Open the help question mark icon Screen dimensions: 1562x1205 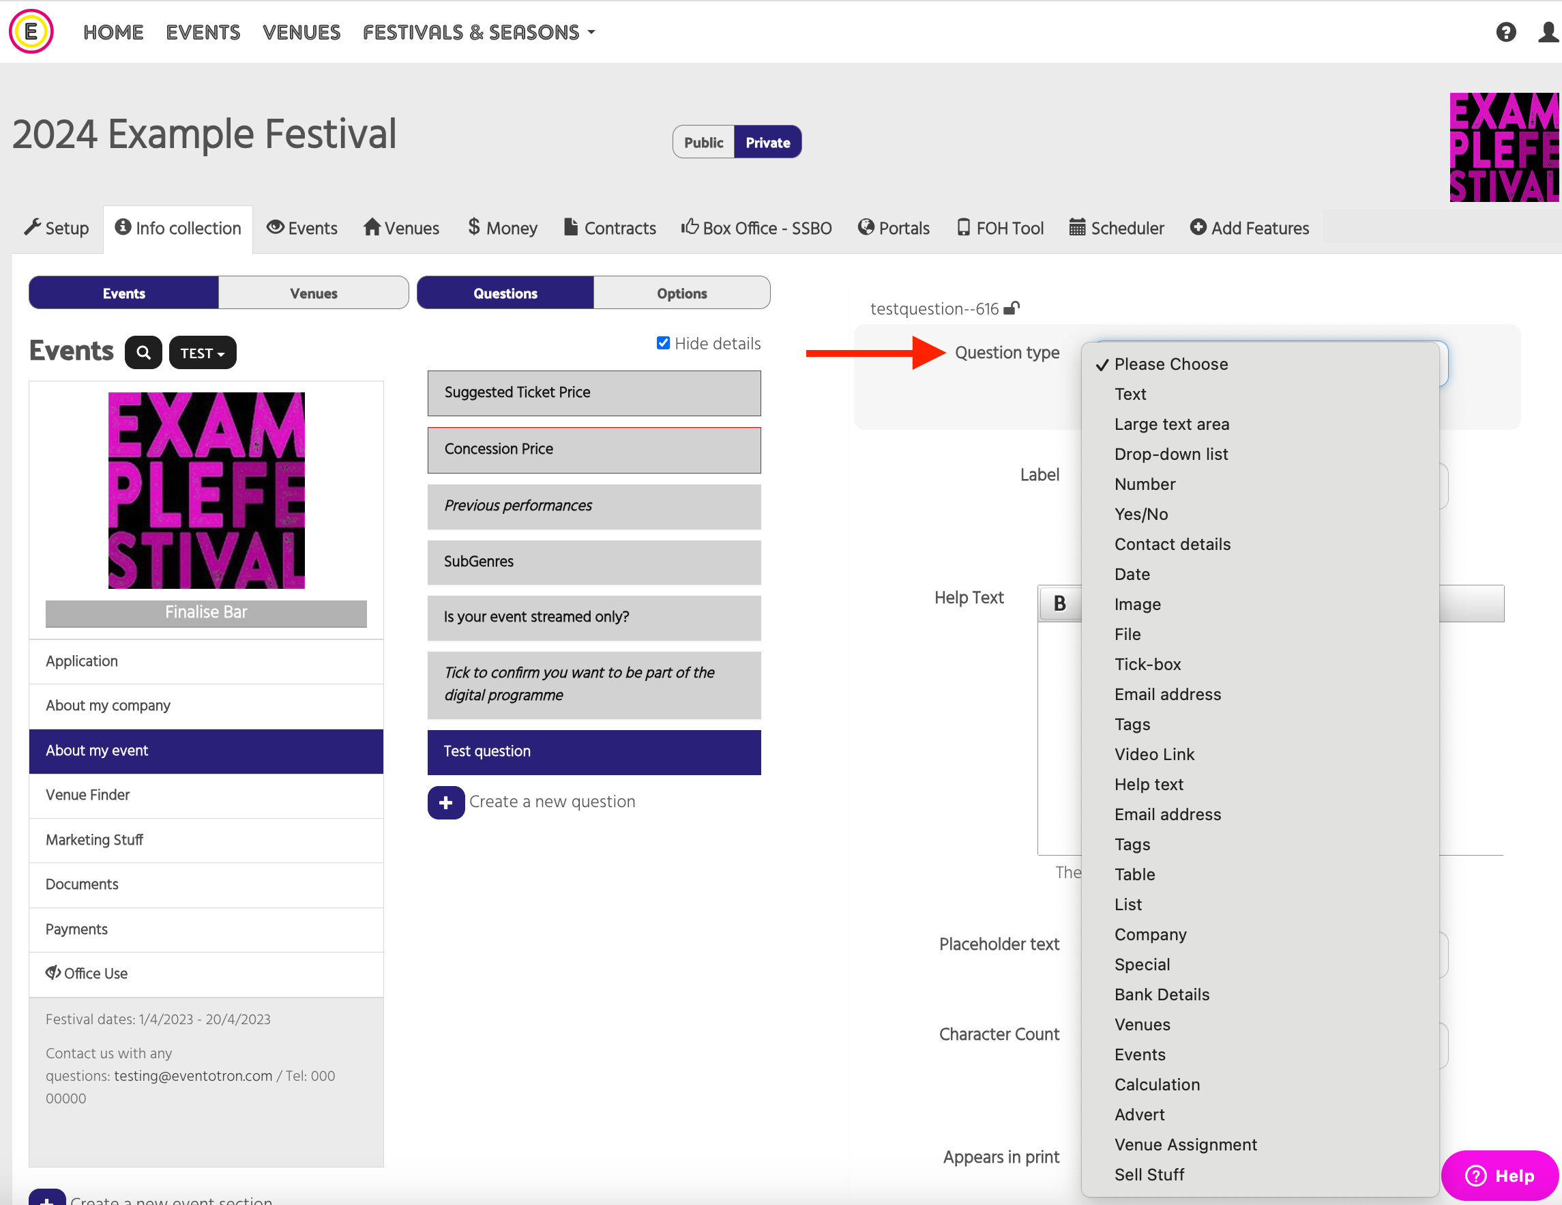click(x=1505, y=32)
